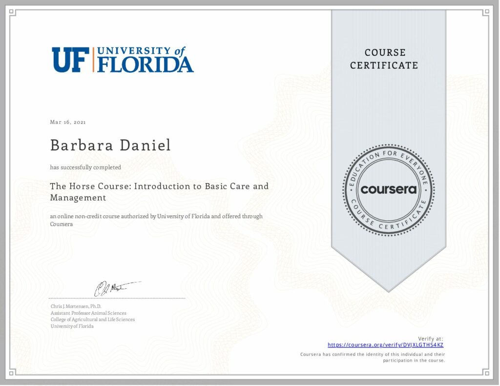
Task: Click the instructor's handwritten signature
Action: pos(117,288)
